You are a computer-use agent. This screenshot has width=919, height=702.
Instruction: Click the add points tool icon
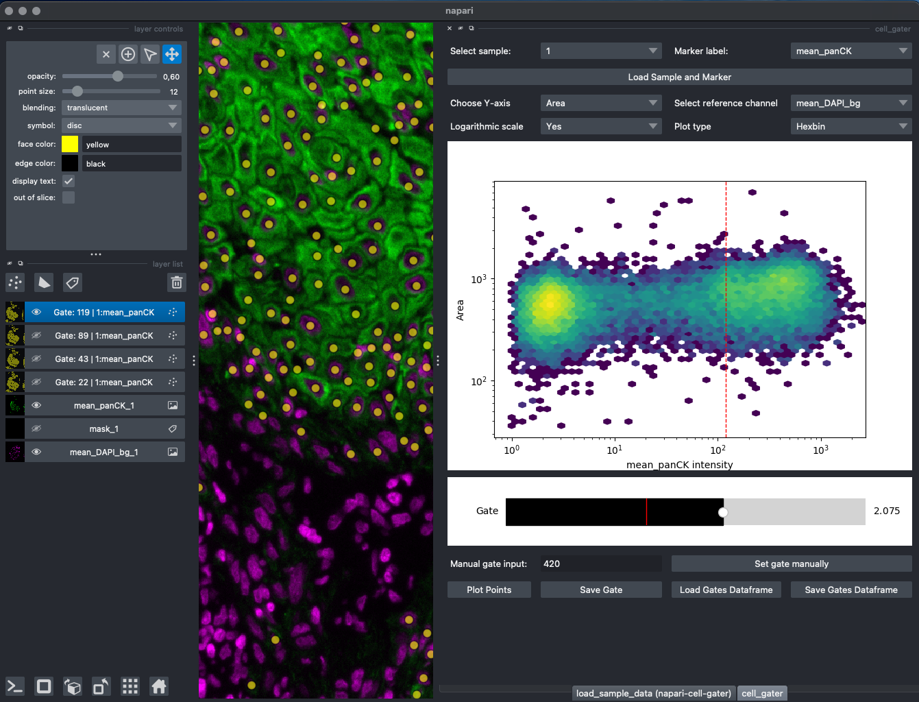tap(128, 54)
